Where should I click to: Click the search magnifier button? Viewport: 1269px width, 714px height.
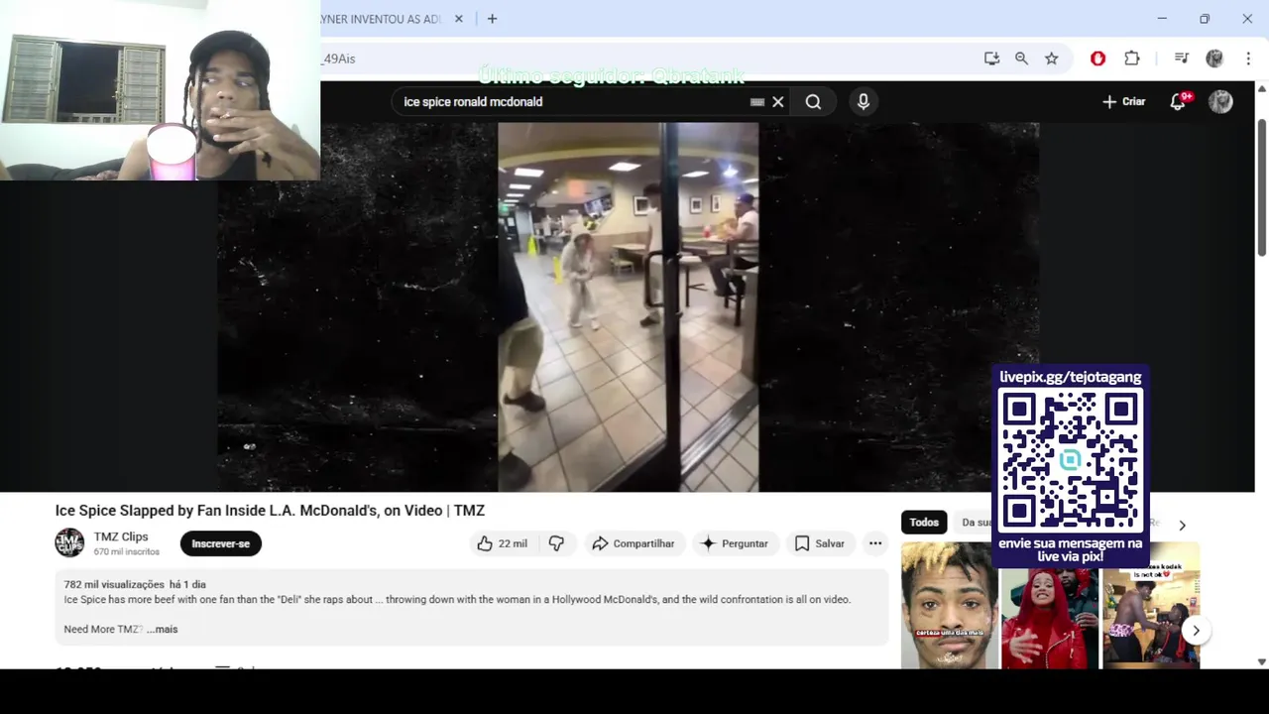click(813, 101)
